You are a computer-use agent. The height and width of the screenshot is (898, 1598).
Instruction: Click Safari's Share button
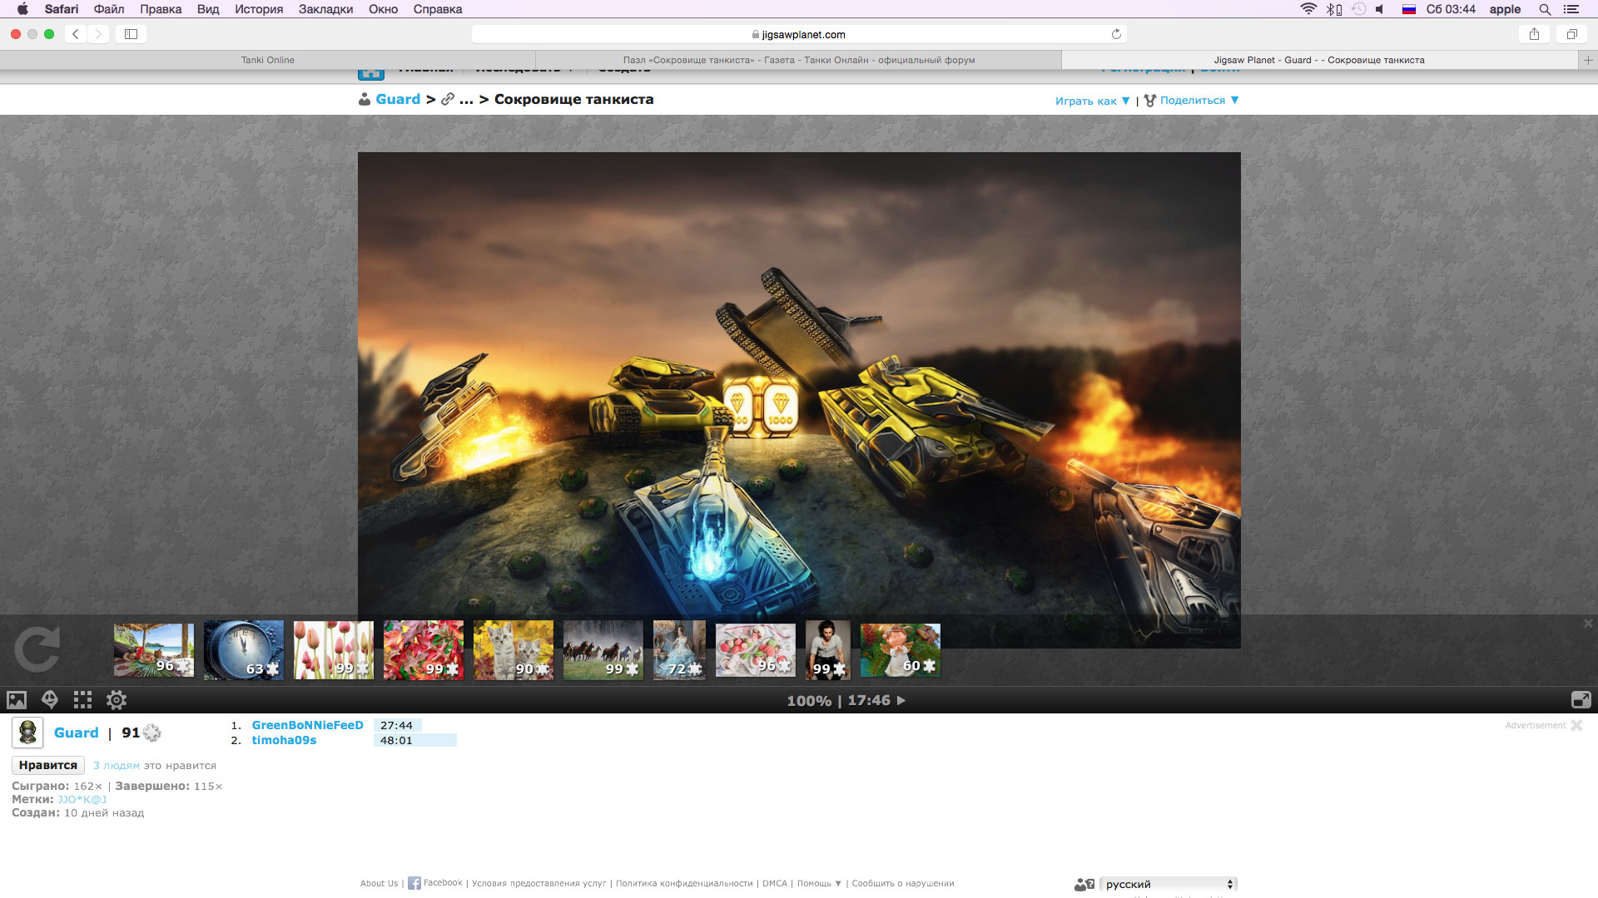pyautogui.click(x=1534, y=34)
